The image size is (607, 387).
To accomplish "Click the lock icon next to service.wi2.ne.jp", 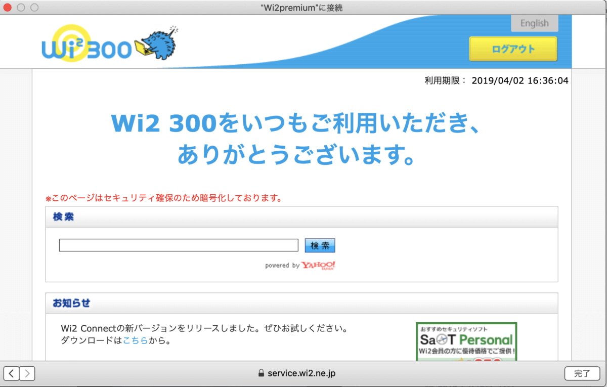I will click(261, 374).
